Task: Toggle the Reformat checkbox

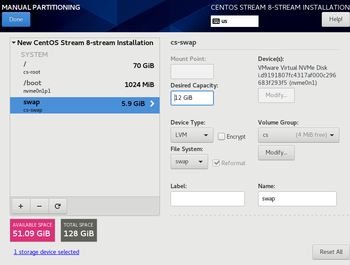Action: (x=216, y=163)
